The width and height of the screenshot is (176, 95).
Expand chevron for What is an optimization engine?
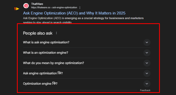click(x=147, y=53)
